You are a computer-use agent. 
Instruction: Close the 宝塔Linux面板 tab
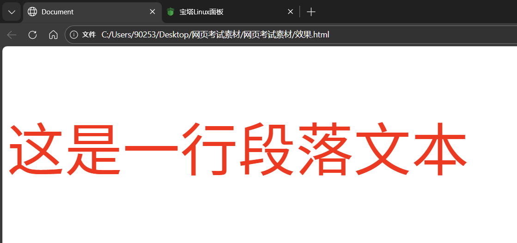click(x=291, y=12)
